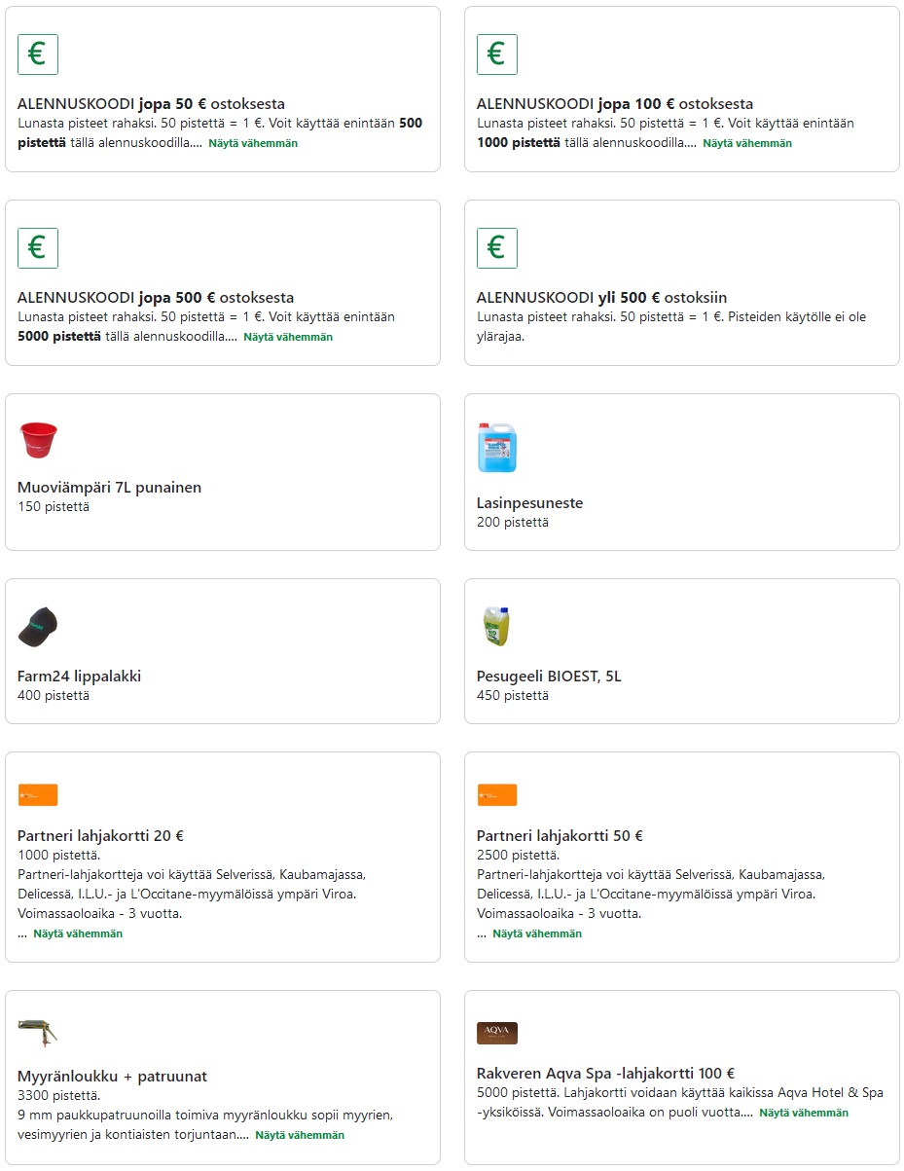This screenshot has width=904, height=1171.
Task: Collapse Partneri lahjakortti 50 € description
Action: (537, 933)
